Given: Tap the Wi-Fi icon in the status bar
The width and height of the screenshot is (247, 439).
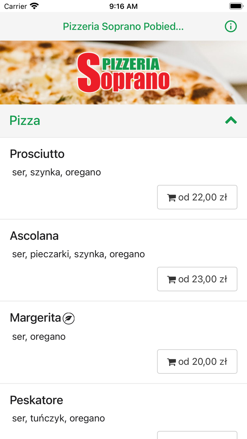Looking at the screenshot, I should [34, 6].
